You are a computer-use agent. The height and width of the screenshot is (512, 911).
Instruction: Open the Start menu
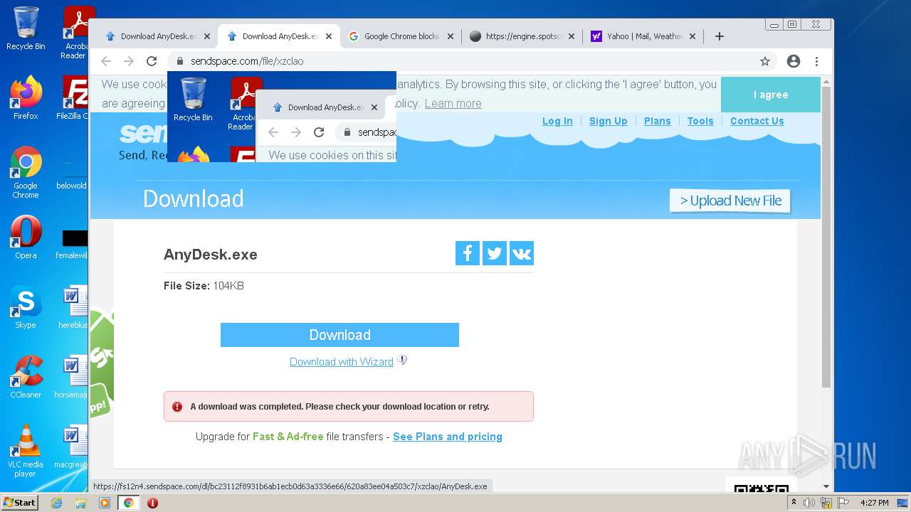click(x=19, y=503)
